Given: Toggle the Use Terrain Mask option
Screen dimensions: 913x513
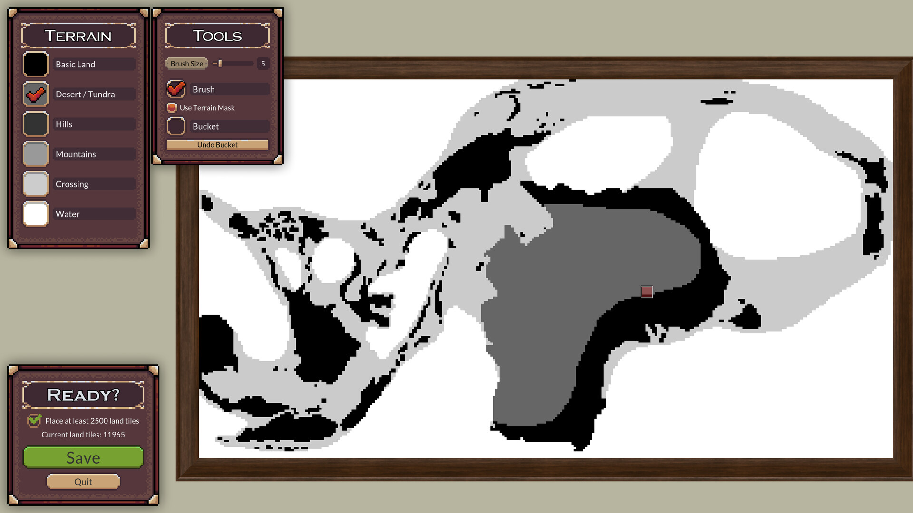Looking at the screenshot, I should pyautogui.click(x=175, y=108).
